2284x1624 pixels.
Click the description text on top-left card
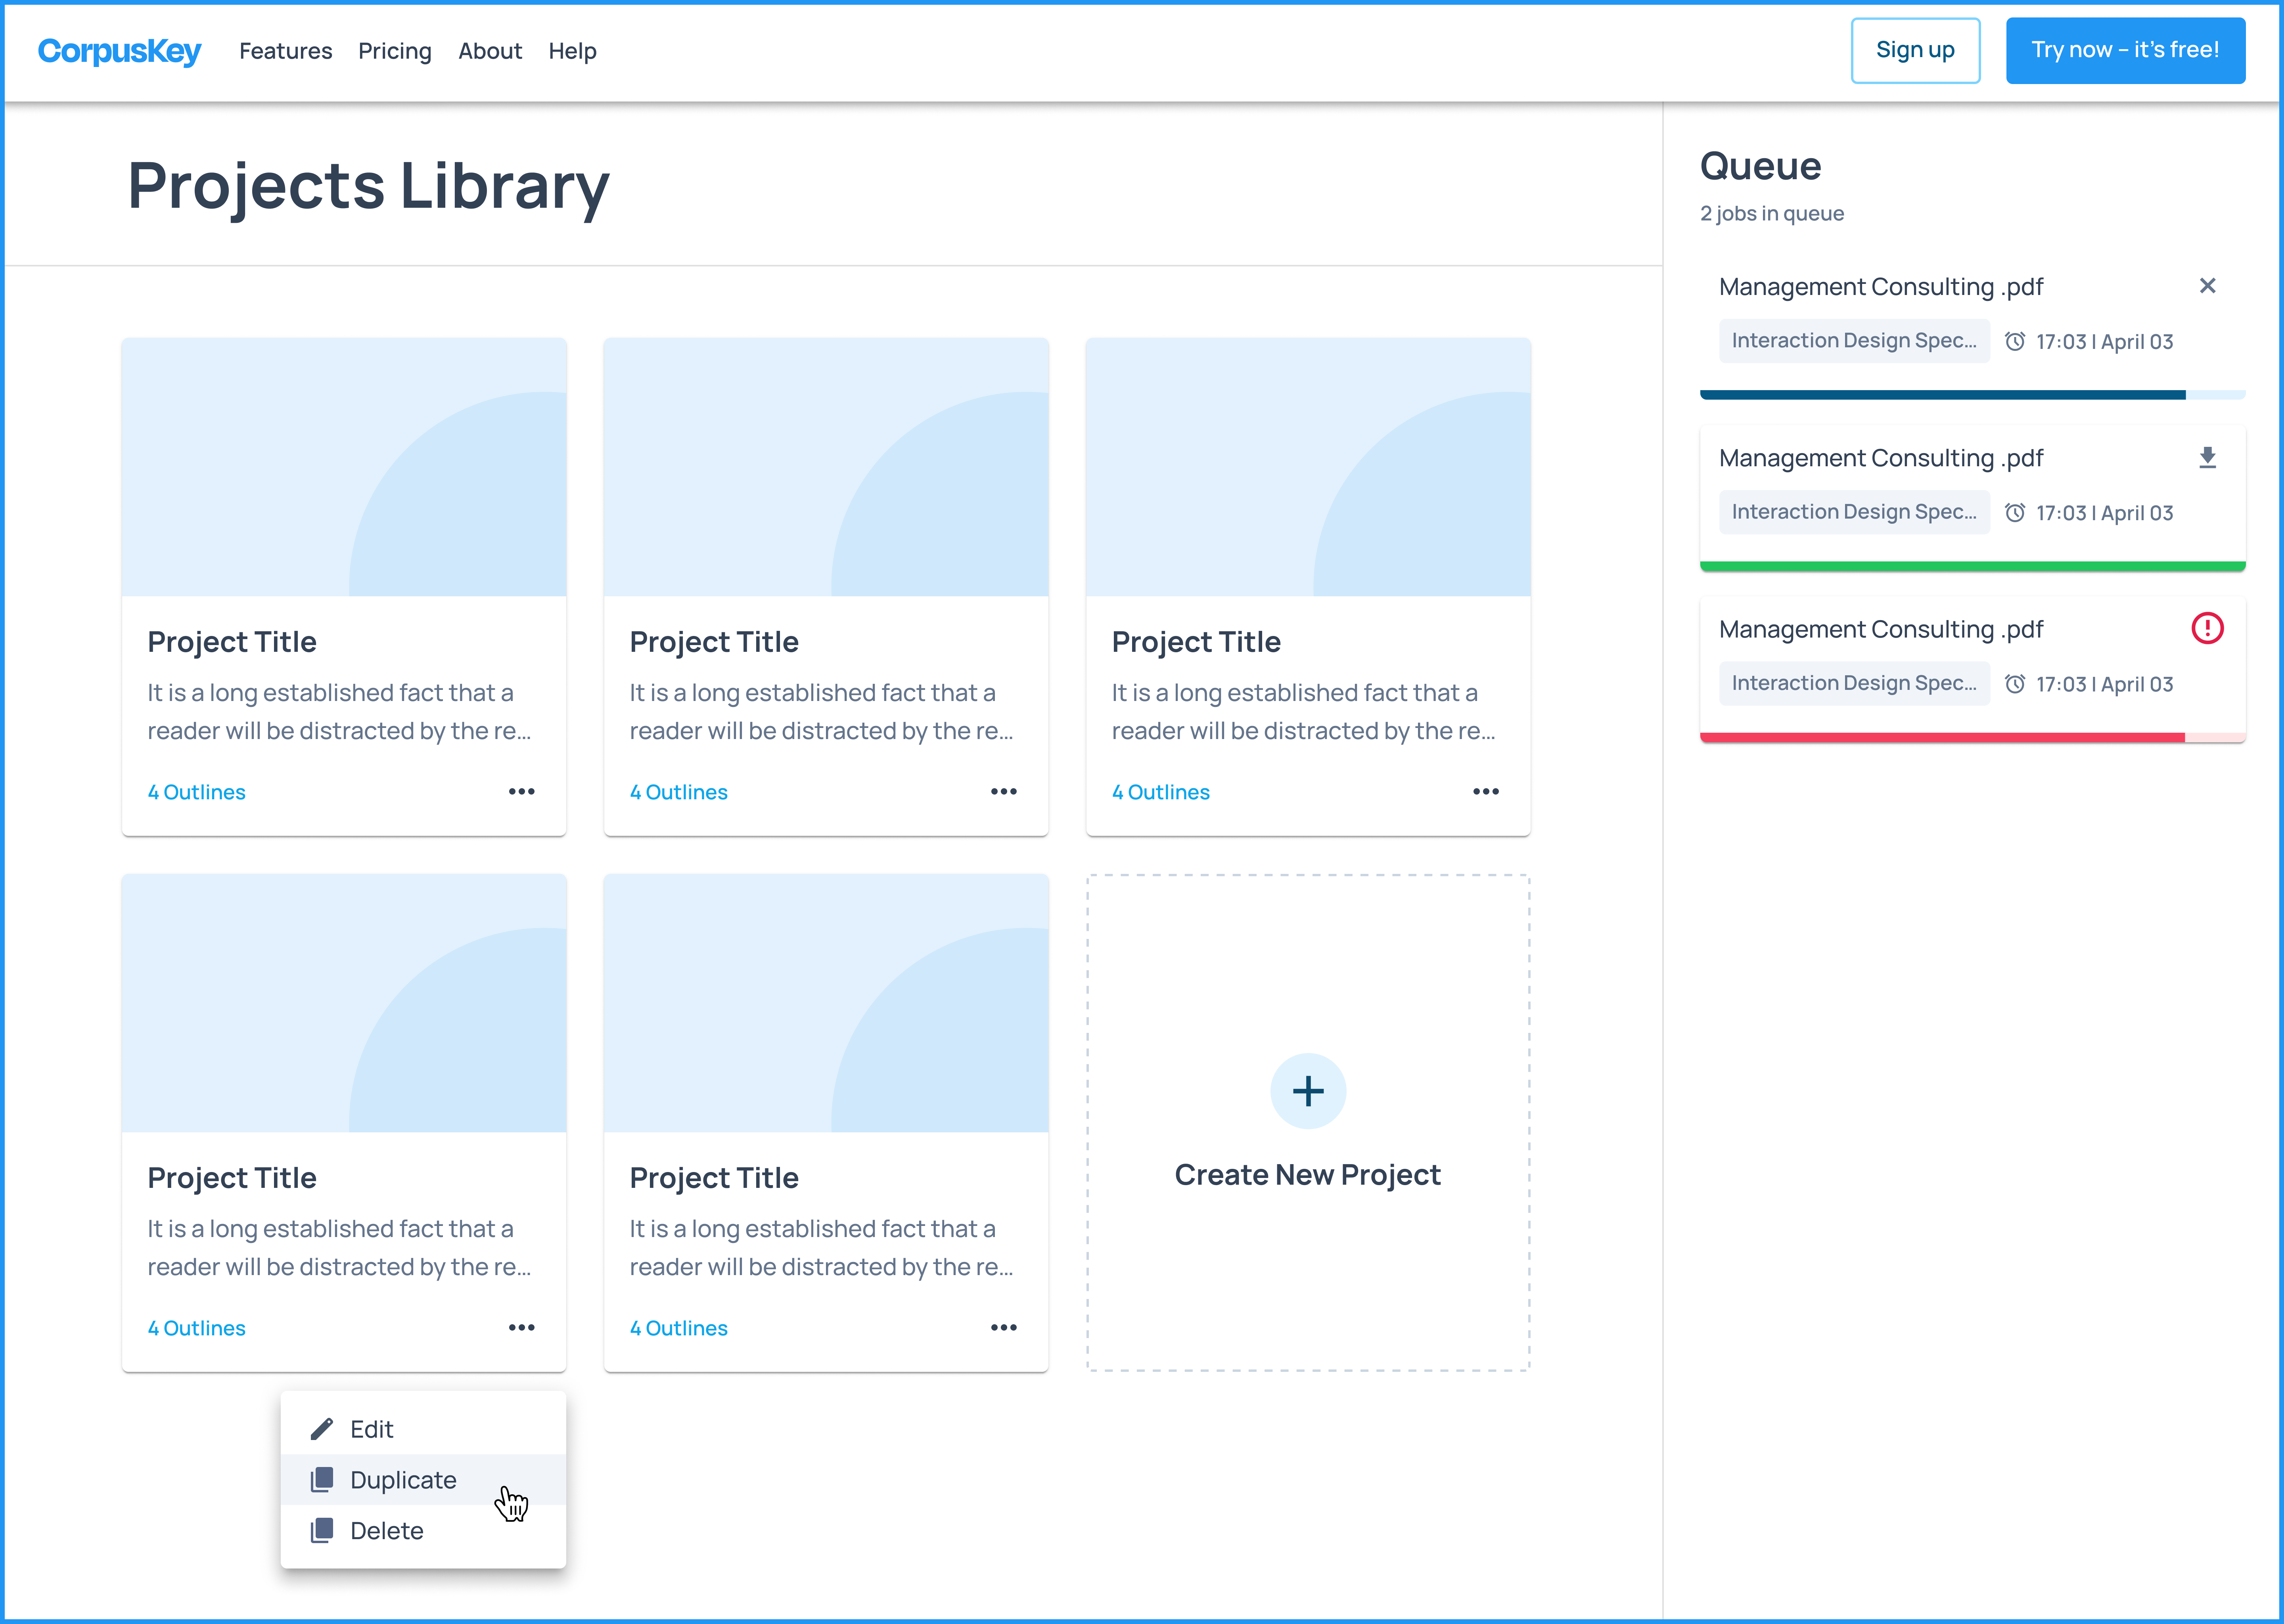click(340, 712)
